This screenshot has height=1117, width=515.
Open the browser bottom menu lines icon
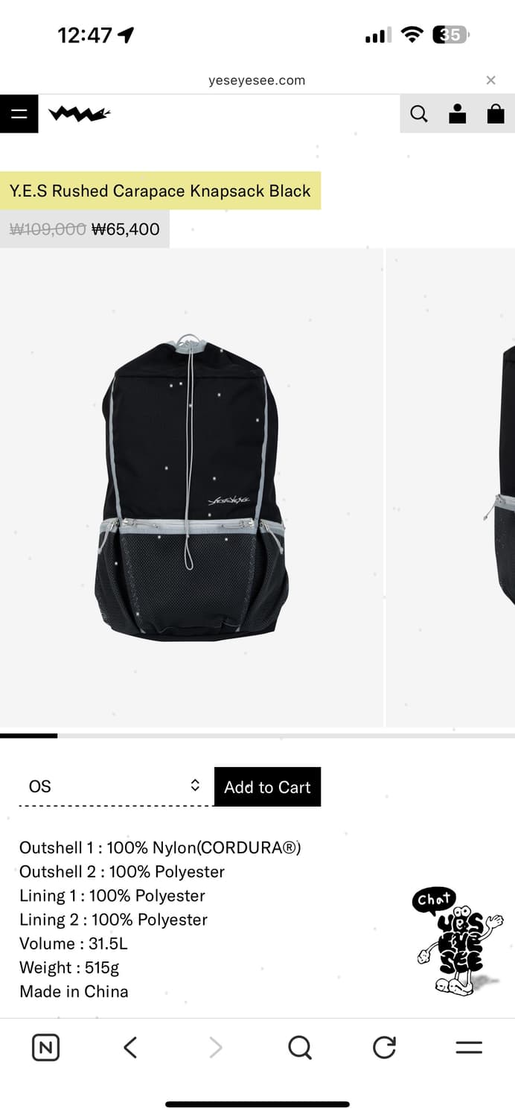pos(469,1048)
